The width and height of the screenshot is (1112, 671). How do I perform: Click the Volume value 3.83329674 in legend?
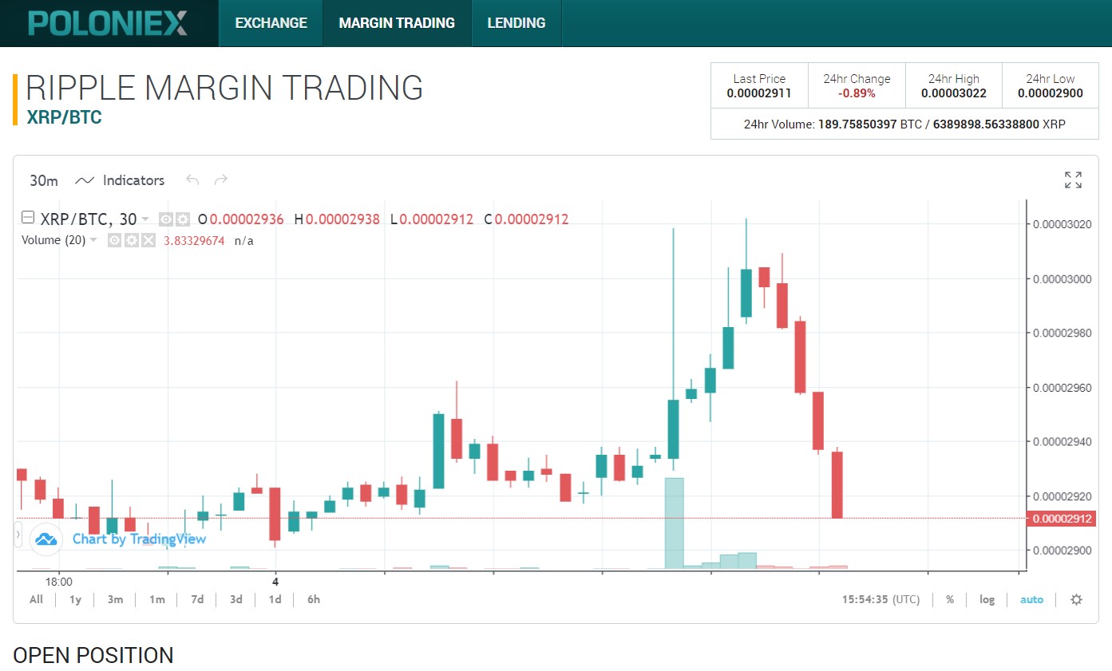pos(194,240)
